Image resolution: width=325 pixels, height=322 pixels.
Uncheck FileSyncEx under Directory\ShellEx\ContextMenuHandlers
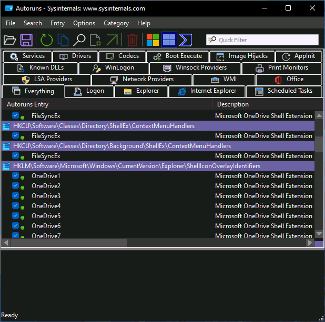pyautogui.click(x=15, y=135)
